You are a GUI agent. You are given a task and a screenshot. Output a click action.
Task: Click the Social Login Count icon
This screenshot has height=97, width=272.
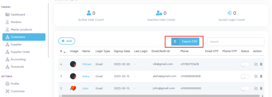click(229, 13)
